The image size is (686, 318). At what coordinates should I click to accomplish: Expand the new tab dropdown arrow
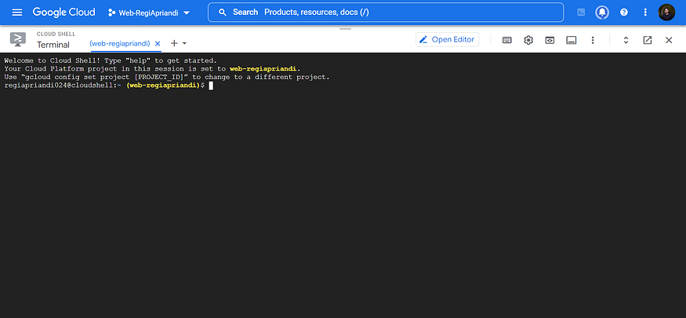(184, 43)
